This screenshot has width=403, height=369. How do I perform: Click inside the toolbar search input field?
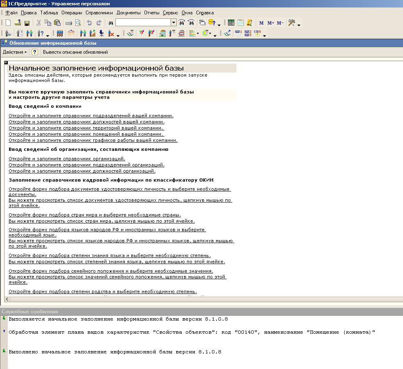(x=143, y=23)
